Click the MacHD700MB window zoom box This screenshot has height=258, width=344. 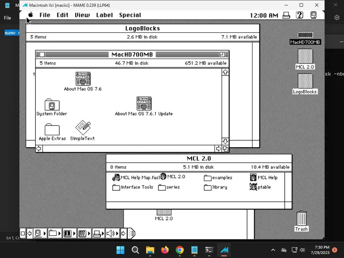(222, 54)
